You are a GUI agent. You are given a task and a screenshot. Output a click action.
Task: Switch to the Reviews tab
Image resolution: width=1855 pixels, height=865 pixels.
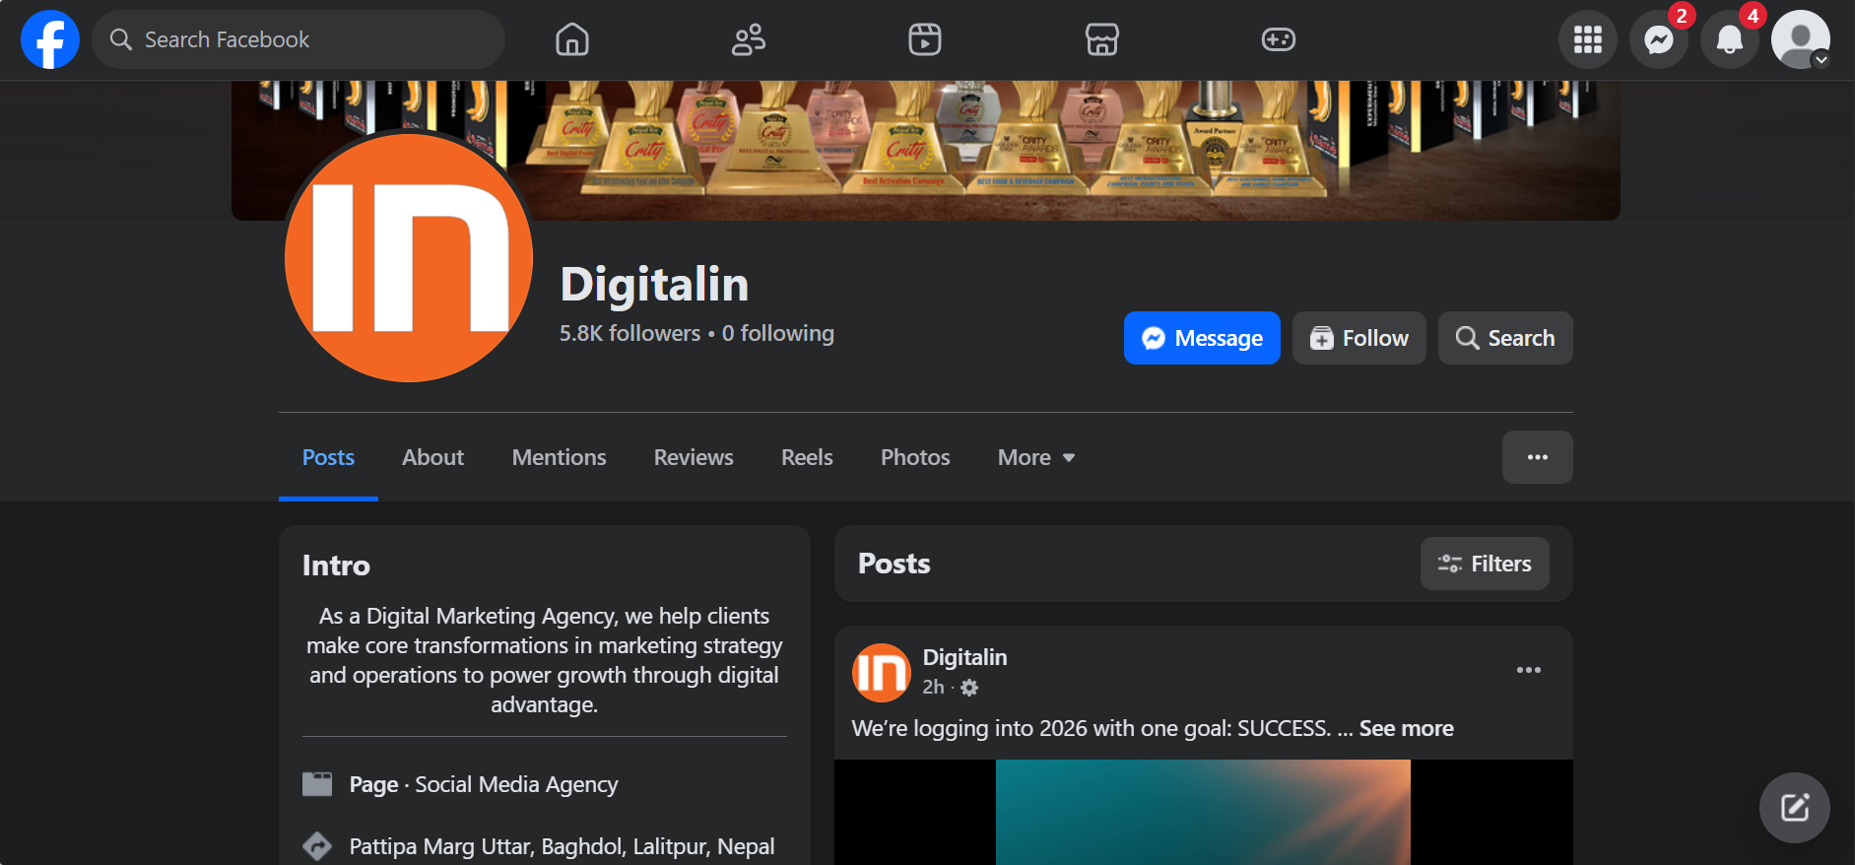tap(694, 457)
